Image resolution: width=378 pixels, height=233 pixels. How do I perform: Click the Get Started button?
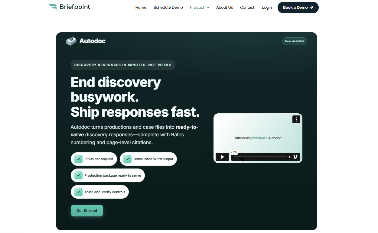coord(87,210)
